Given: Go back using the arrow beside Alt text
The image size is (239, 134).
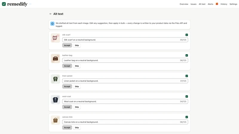Looking at the screenshot, I should pyautogui.click(x=50, y=14).
